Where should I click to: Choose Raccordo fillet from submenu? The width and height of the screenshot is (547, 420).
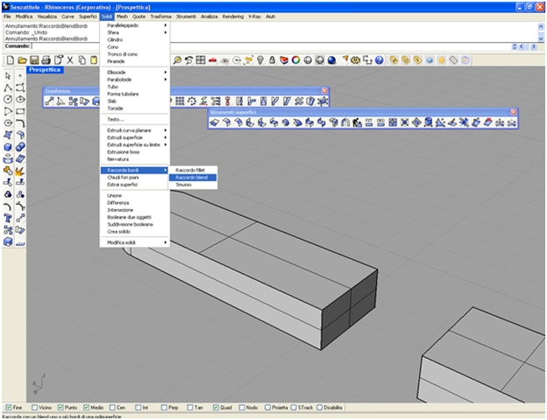[193, 171]
